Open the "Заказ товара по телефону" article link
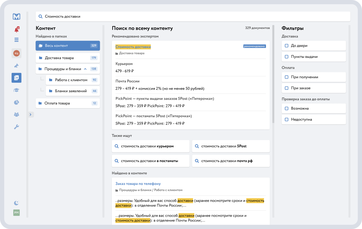 pyautogui.click(x=138, y=184)
